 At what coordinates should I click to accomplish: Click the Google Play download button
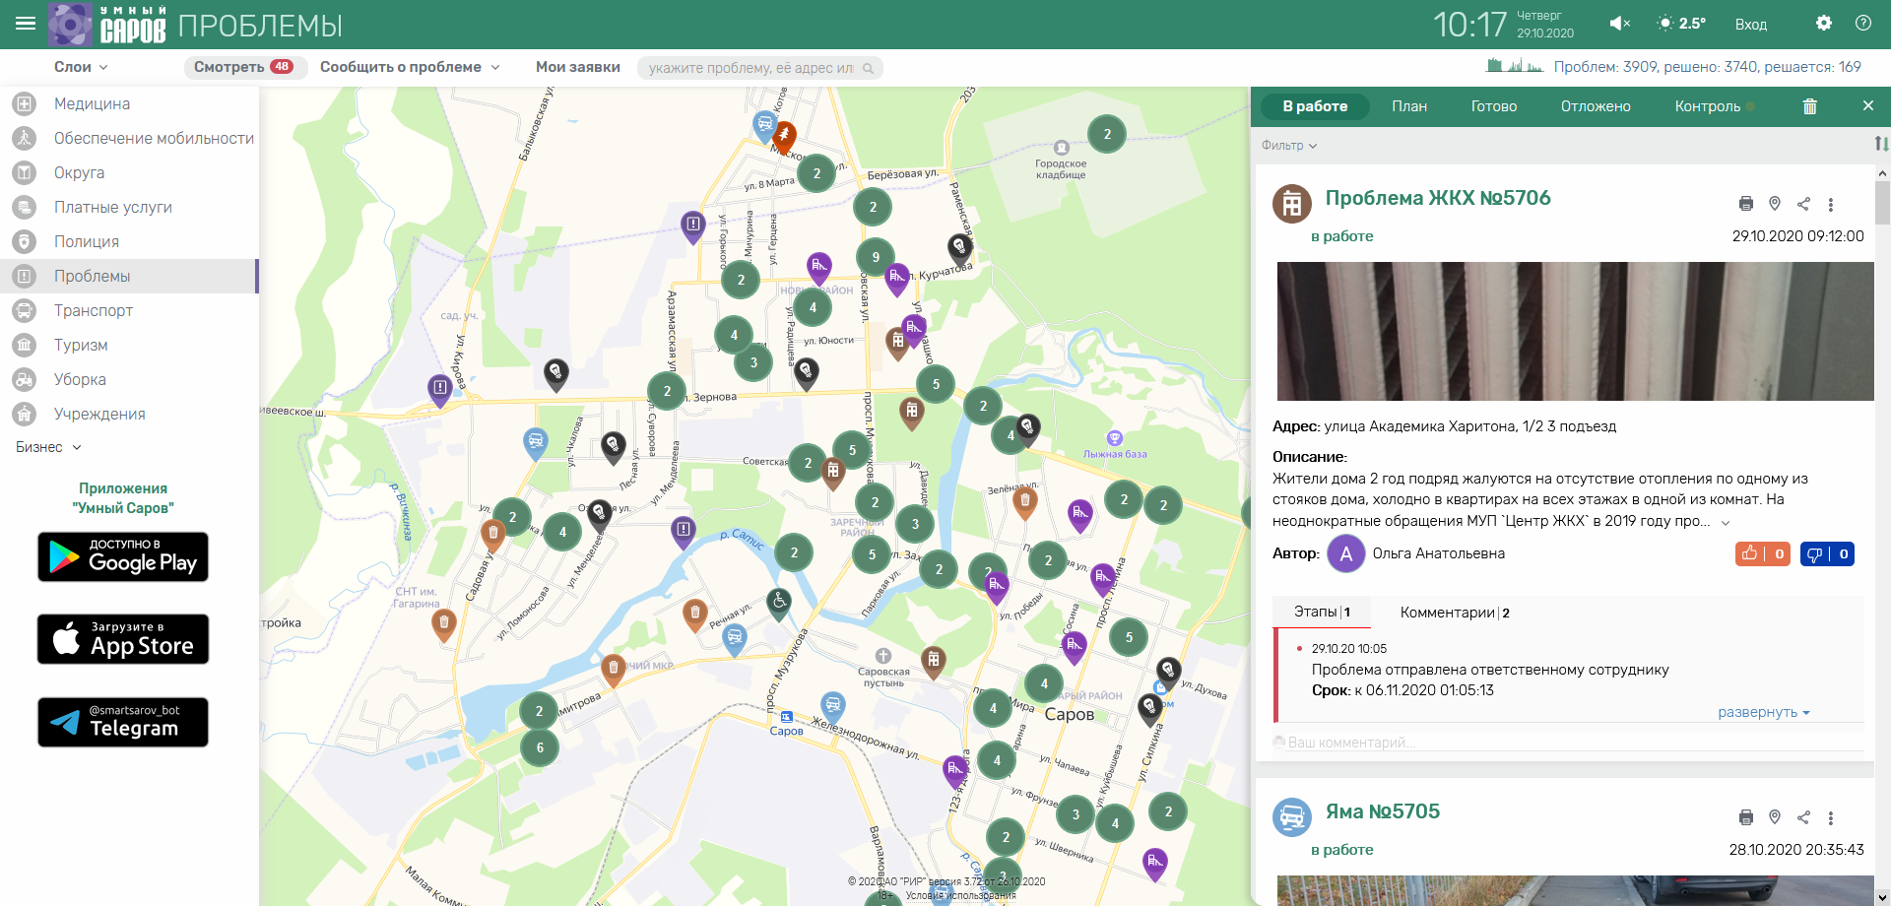(123, 557)
